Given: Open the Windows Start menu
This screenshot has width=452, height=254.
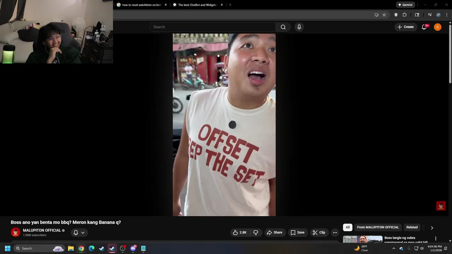Looking at the screenshot, I should tap(7, 248).
